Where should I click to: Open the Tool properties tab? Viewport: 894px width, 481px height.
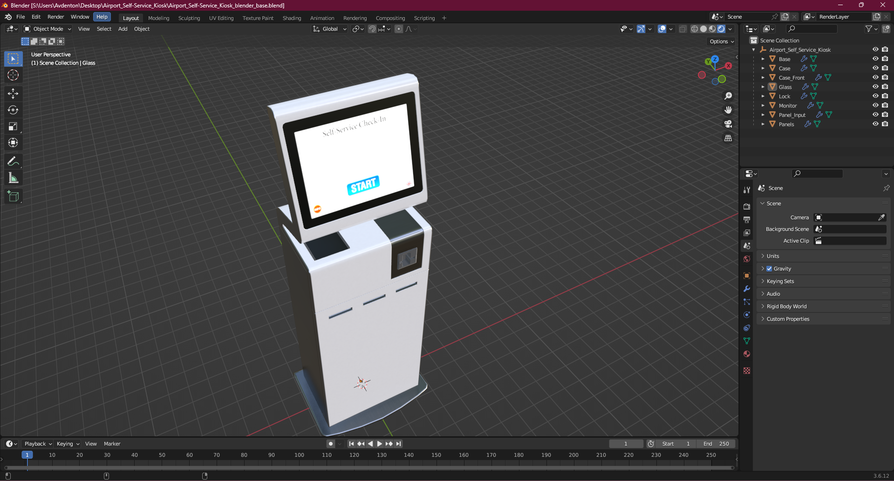pyautogui.click(x=747, y=190)
